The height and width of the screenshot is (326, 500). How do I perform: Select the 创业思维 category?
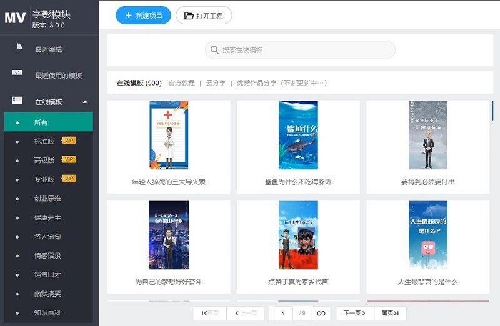pyautogui.click(x=49, y=198)
